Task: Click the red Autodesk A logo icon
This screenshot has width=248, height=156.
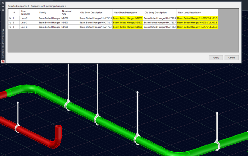Action: [3, 62]
